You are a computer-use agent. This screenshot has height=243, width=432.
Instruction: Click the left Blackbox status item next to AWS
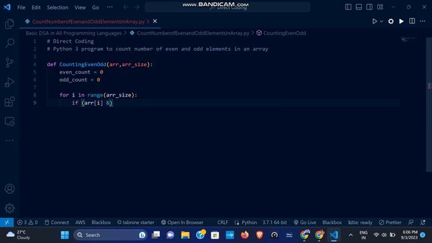pyautogui.click(x=101, y=222)
